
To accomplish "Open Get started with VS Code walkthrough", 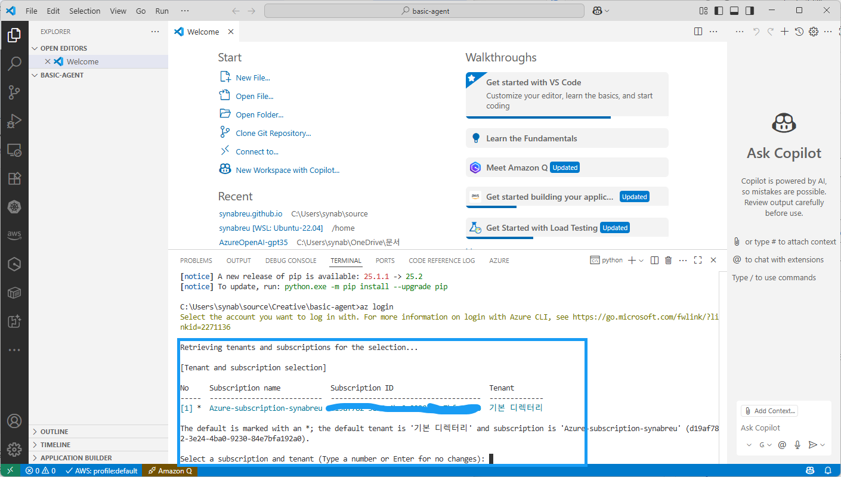I will [x=567, y=95].
